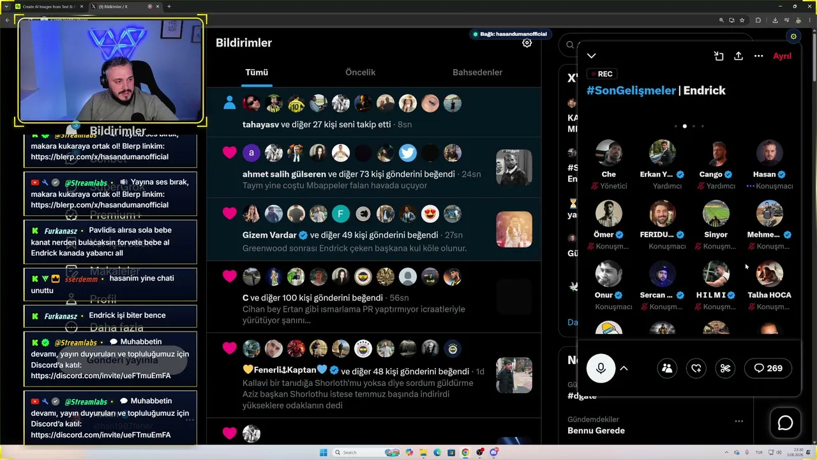
Task: Open the tahayasv follower notification text
Action: (x=317, y=125)
